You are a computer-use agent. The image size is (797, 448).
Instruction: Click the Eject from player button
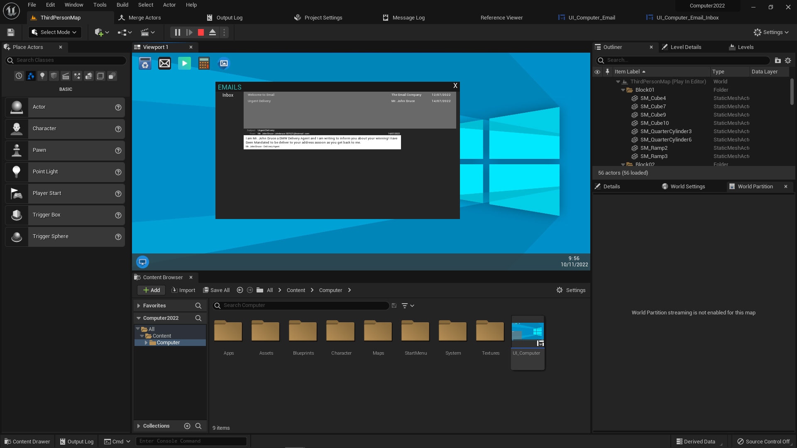(213, 32)
